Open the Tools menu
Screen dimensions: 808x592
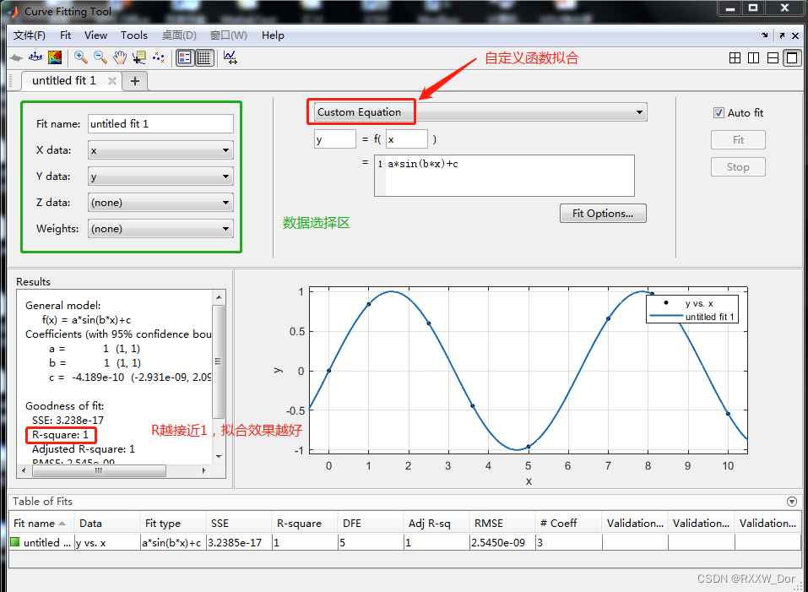tap(133, 35)
